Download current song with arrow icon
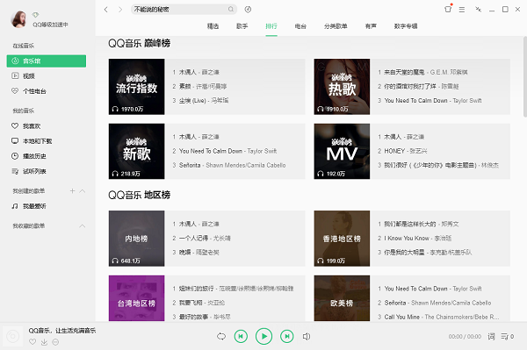The width and height of the screenshot is (527, 350). (x=44, y=342)
